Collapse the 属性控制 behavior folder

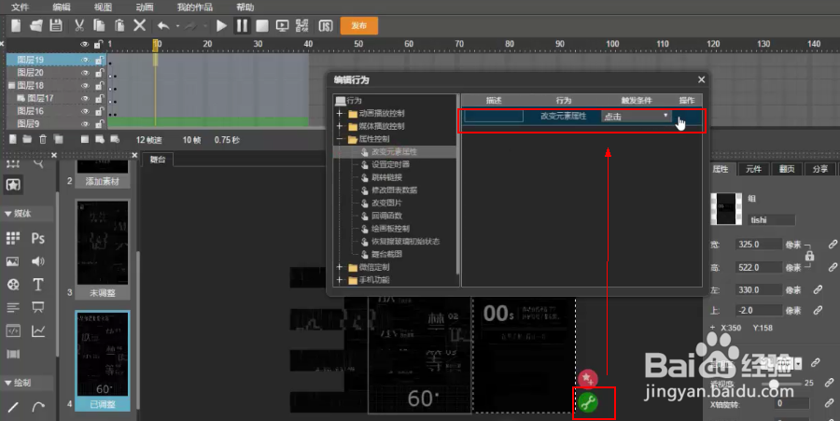pyautogui.click(x=340, y=139)
